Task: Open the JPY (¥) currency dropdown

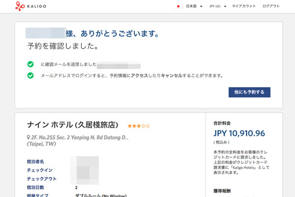Action: (217, 6)
